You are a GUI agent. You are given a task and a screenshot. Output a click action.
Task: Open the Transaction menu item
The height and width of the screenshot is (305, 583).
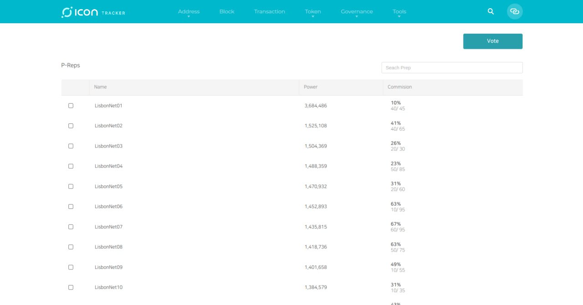tap(269, 12)
